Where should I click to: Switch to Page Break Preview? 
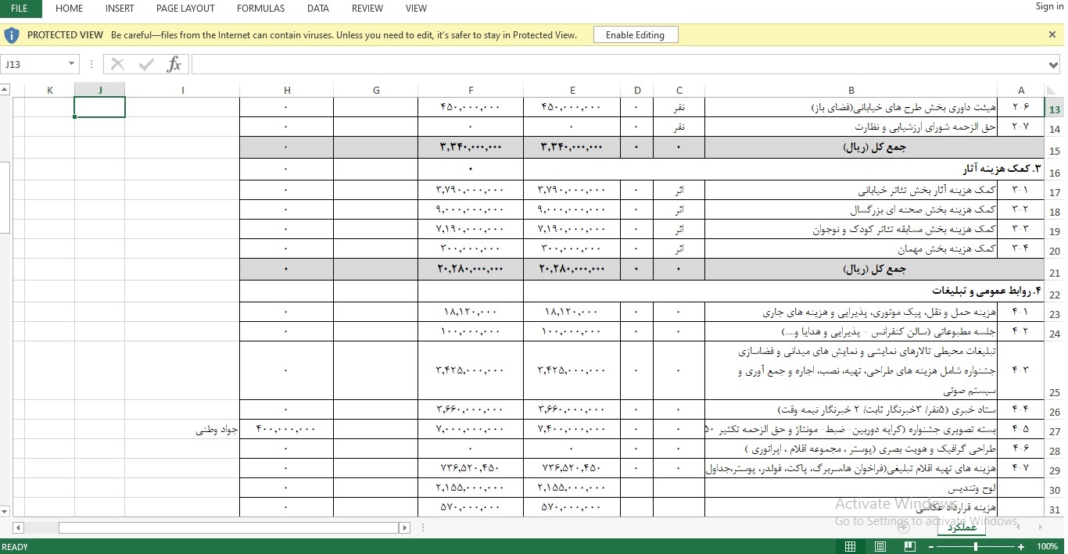click(x=910, y=546)
